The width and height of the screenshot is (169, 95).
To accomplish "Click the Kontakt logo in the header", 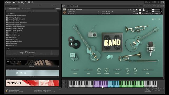I will (x=11, y=2).
